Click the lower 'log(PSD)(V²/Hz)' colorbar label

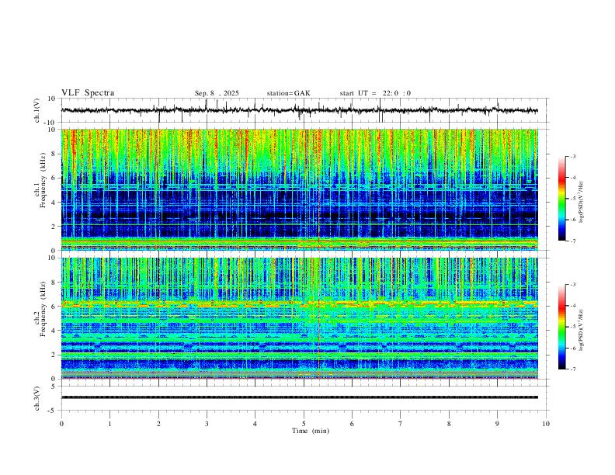click(582, 330)
